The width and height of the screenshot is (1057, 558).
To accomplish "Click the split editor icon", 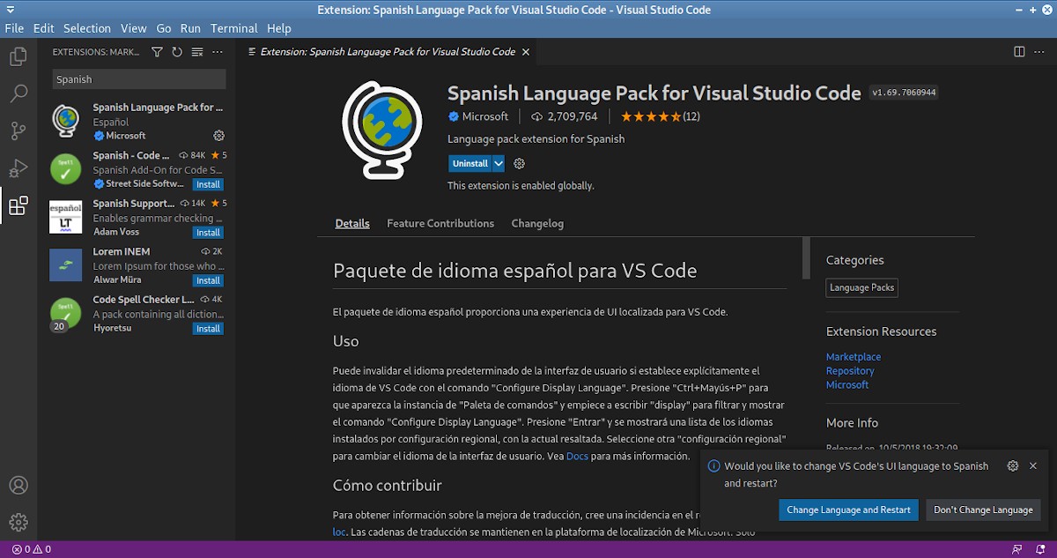I will 1019,52.
